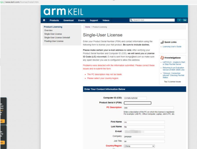
Task: Click the First Name field
Action: (144, 122)
